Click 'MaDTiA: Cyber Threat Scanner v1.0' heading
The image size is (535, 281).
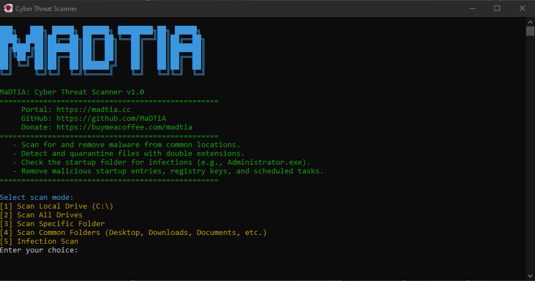72,92
